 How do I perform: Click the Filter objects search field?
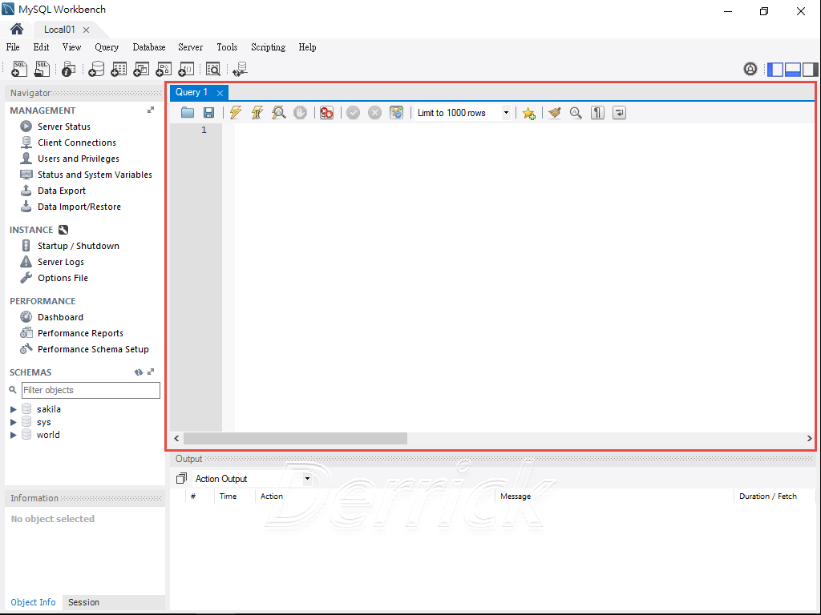point(91,390)
